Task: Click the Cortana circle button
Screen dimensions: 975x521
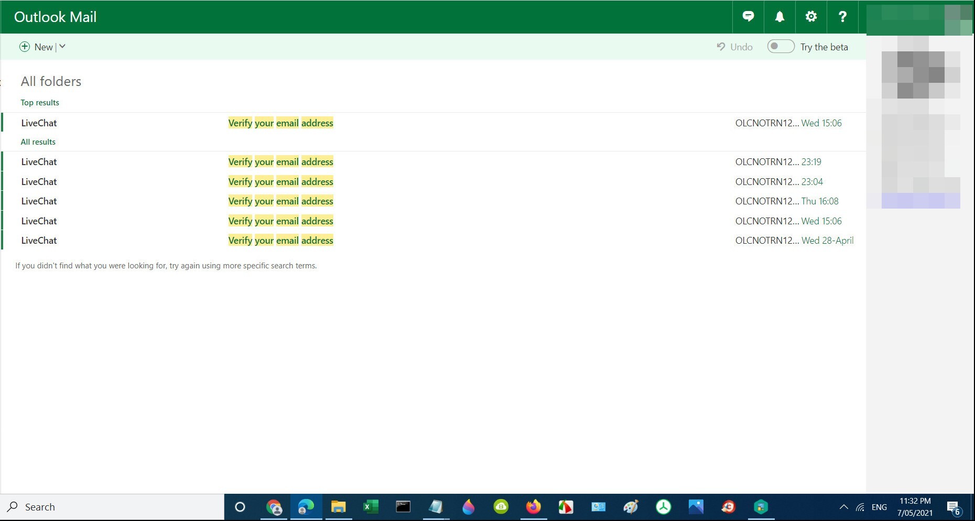Action: pyautogui.click(x=240, y=507)
